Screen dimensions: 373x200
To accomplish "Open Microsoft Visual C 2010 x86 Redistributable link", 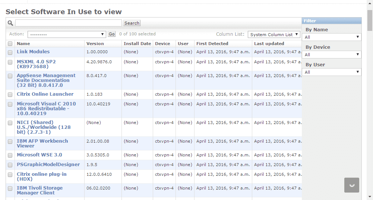I will pos(46,109).
